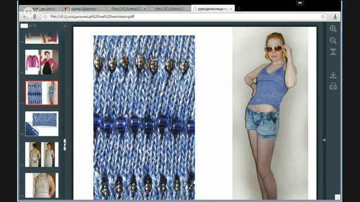Click the sidebar resize handle

[65, 145]
